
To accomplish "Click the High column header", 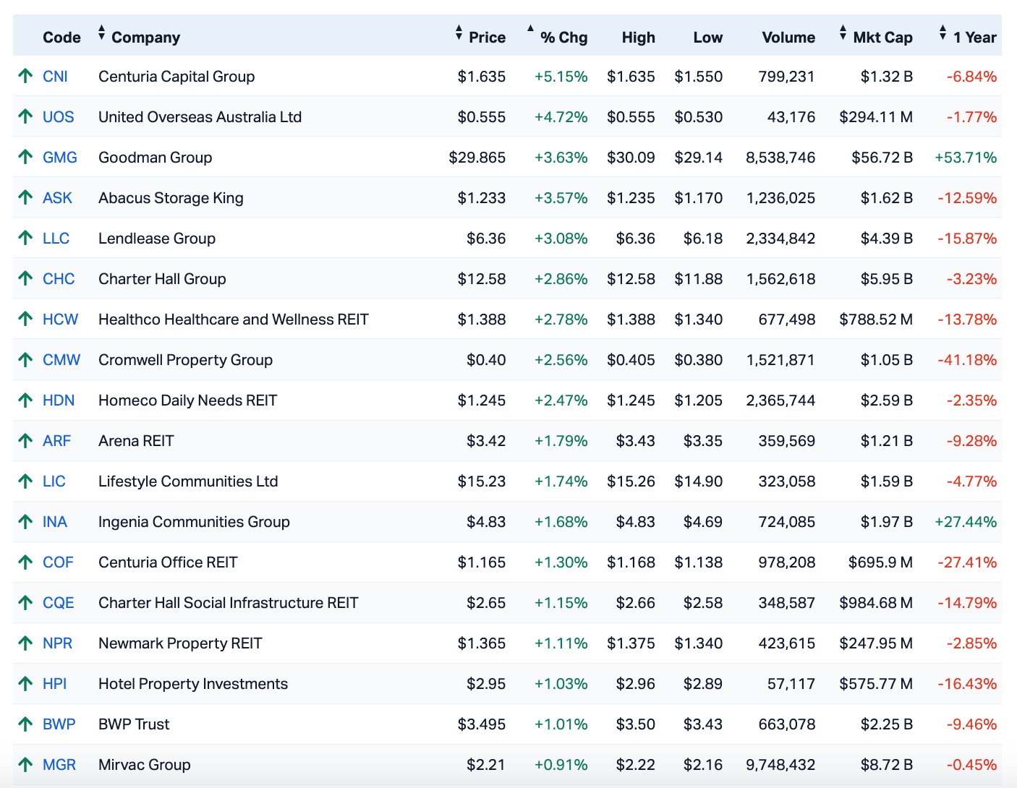I will (639, 38).
